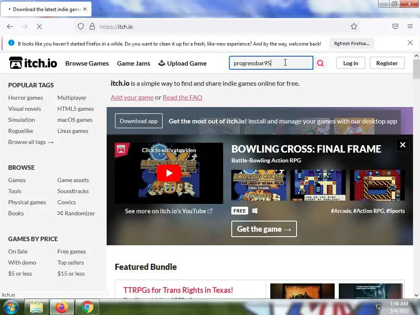420x315 pixels.
Task: Browse Books category
Action: click(x=16, y=213)
